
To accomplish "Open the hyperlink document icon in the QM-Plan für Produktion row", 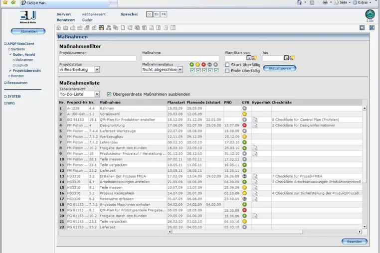I will pyautogui.click(x=255, y=120).
